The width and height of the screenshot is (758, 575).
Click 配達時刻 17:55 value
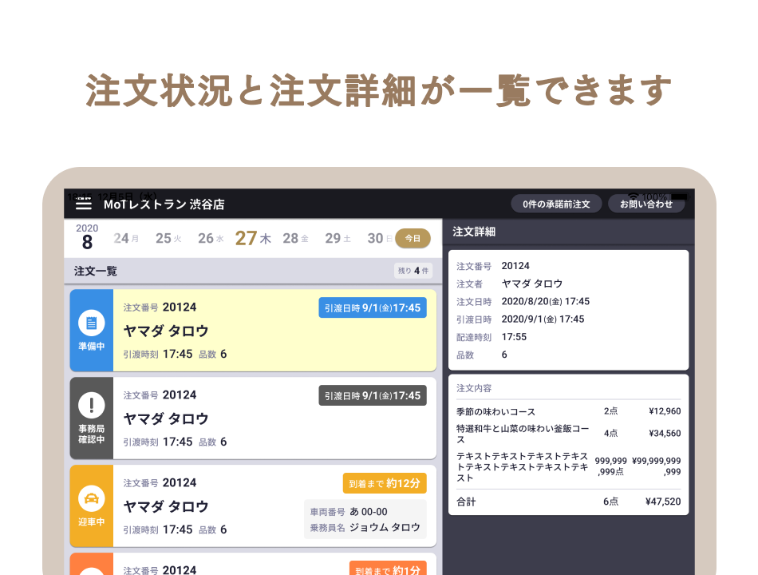coord(514,337)
